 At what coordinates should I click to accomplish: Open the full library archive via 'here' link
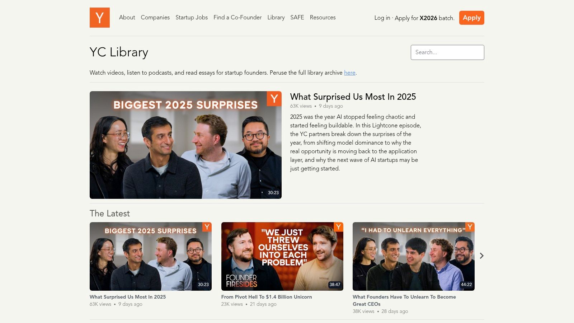(x=349, y=73)
